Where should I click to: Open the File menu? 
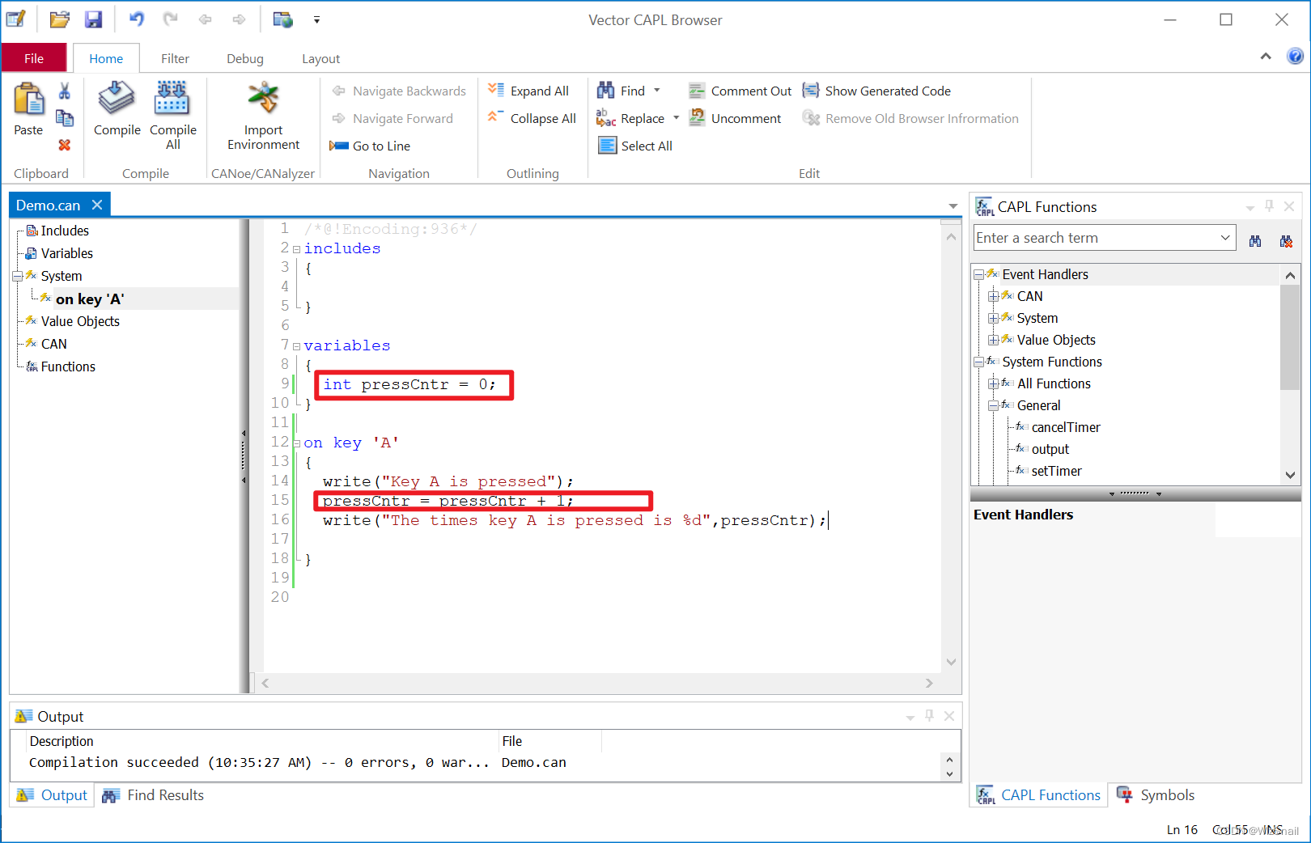34,58
